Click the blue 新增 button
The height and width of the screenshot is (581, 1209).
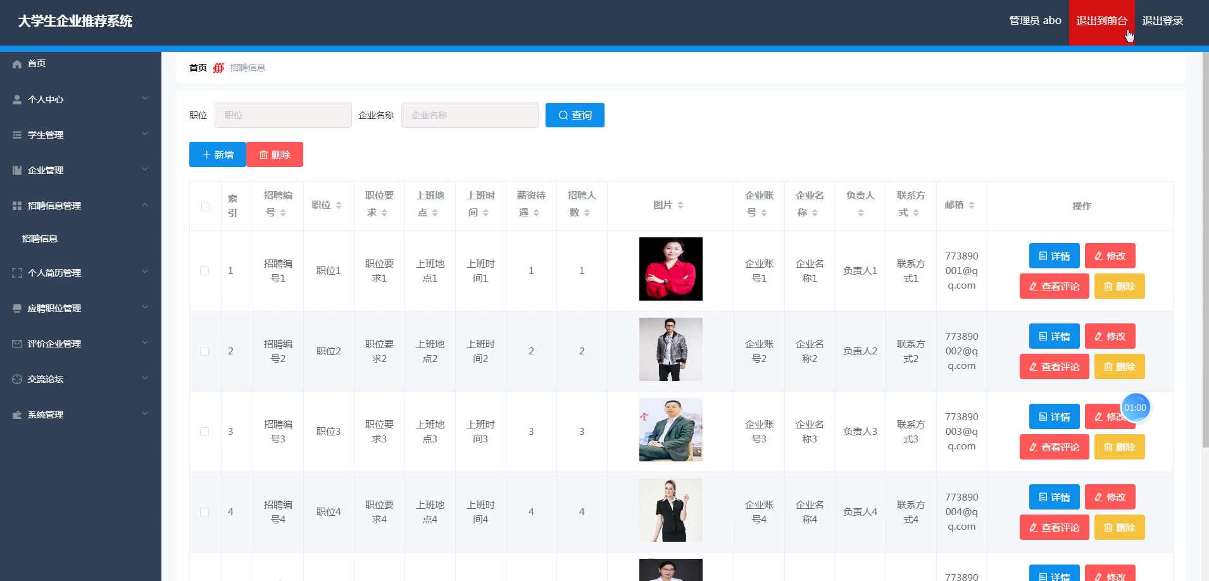click(217, 154)
